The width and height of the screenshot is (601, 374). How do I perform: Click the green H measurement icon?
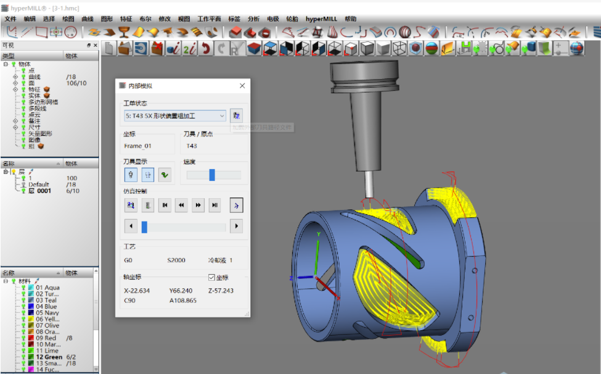(x=464, y=49)
